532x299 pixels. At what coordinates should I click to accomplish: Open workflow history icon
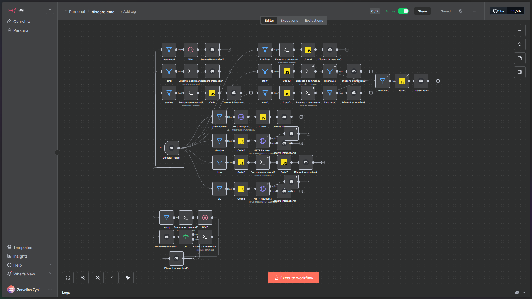click(461, 11)
